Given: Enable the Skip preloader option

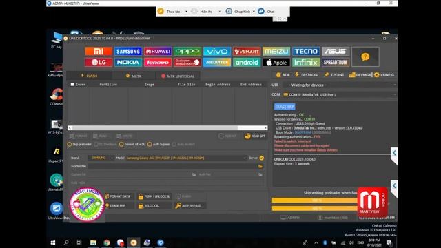Looking at the screenshot, I should tap(79, 144).
